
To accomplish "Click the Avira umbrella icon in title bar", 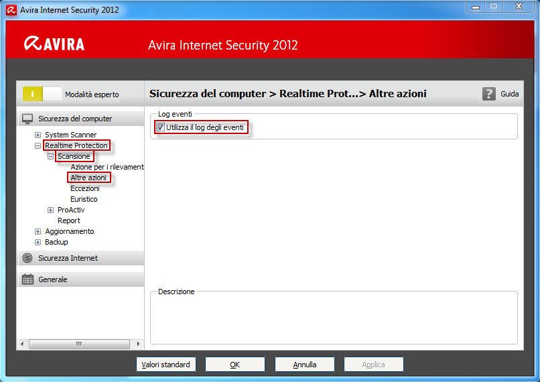I will tap(11, 10).
